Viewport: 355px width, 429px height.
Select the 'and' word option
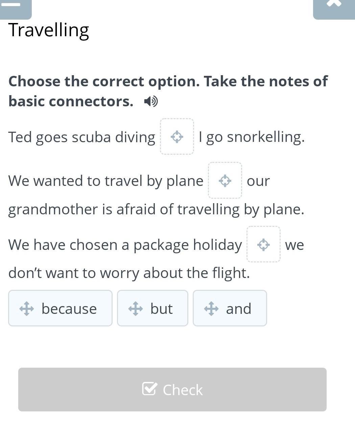(238, 309)
